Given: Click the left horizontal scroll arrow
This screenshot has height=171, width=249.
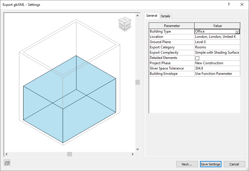Looking at the screenshot, I should (x=6, y=154).
